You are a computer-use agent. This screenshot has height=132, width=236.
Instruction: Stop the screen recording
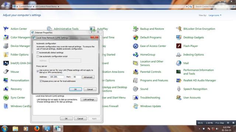tap(233, 123)
